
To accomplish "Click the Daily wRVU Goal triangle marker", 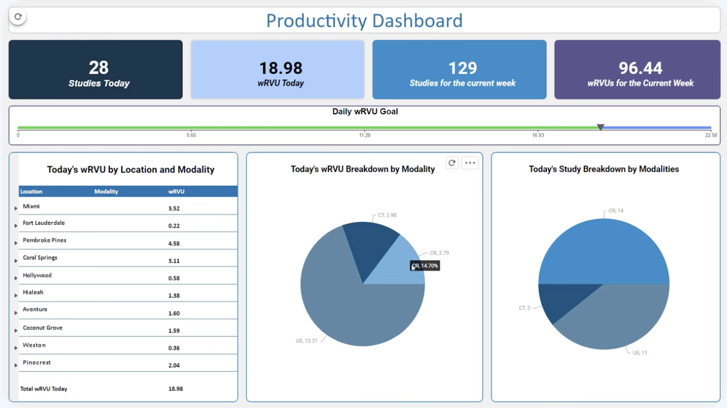I will [600, 128].
